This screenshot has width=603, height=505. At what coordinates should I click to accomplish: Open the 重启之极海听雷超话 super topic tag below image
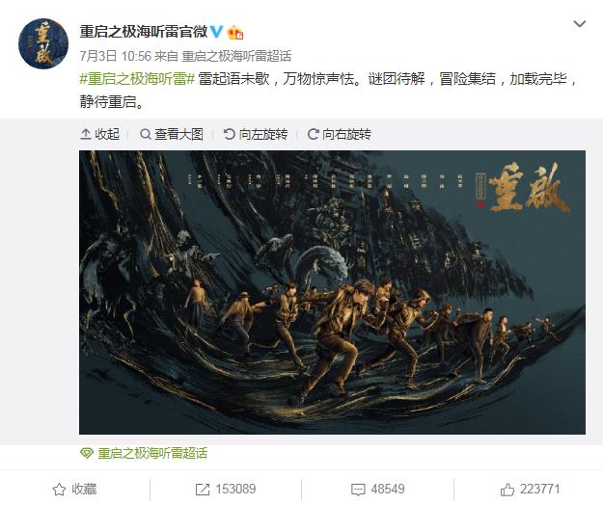pyautogui.click(x=144, y=453)
